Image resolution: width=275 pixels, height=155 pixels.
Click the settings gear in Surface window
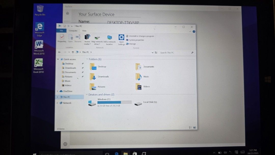coord(65,144)
